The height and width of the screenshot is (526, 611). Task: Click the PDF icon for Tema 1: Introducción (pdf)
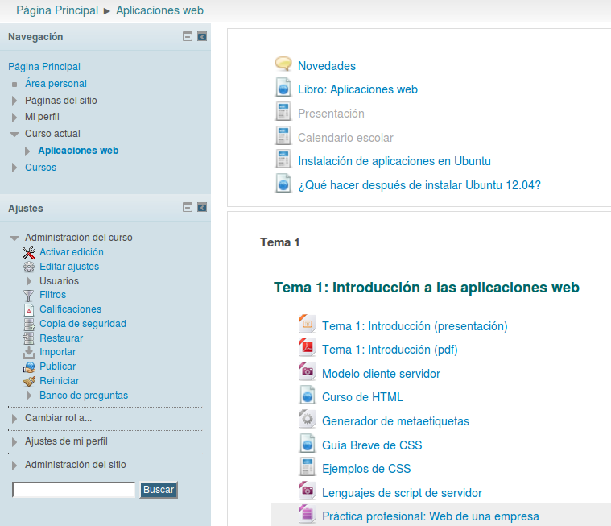click(x=307, y=347)
